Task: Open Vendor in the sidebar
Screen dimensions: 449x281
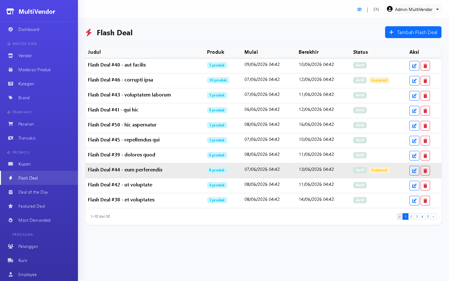Action: (39, 56)
